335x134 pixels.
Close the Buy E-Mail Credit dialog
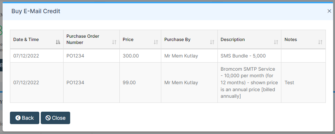point(329,11)
